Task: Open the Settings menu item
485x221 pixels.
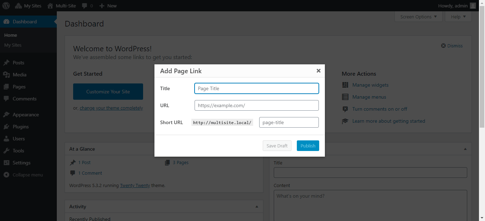Action: click(21, 163)
